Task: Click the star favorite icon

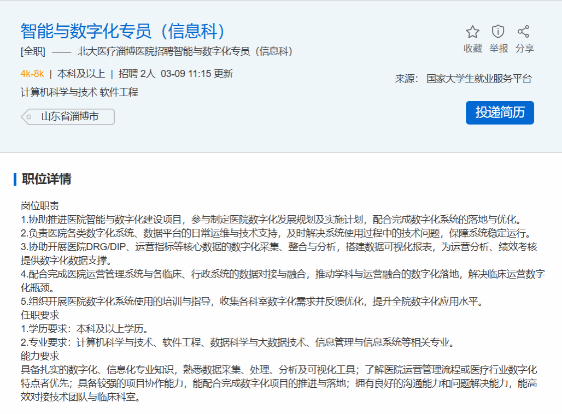Action: [472, 32]
